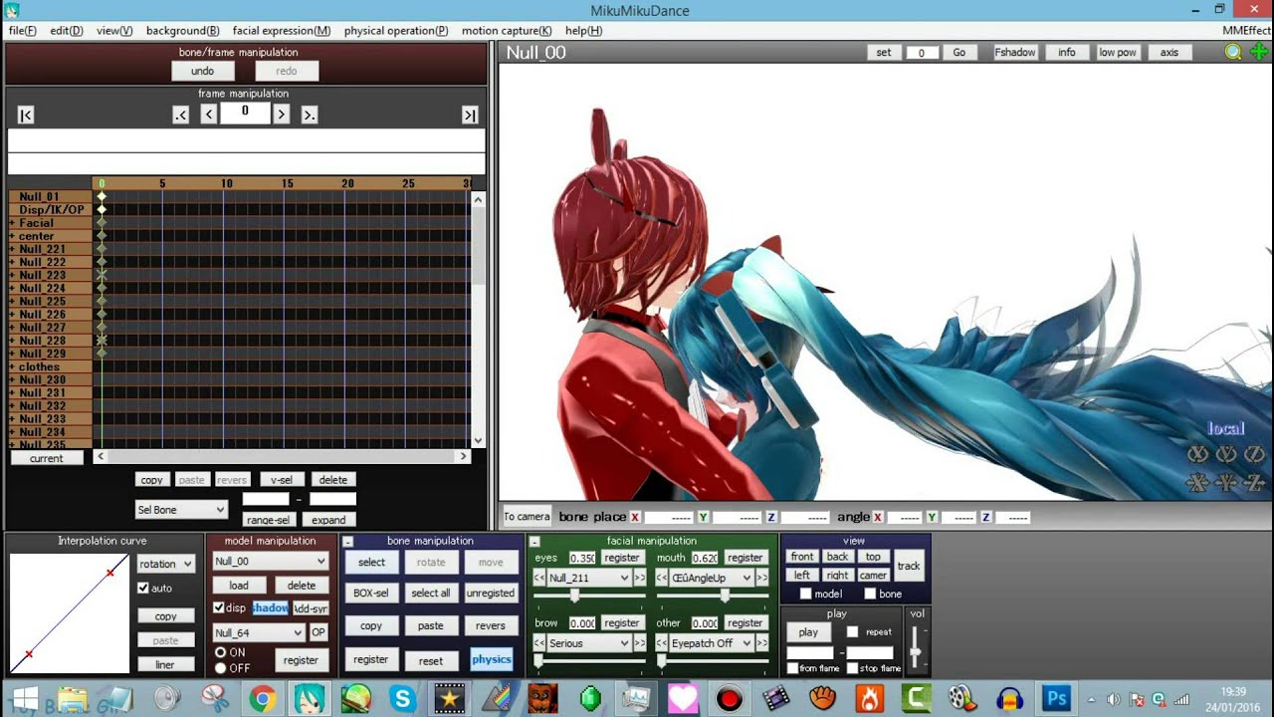Viewport: 1274px width, 717px height.
Task: Collapse the facial manipulation panel
Action: [534, 542]
